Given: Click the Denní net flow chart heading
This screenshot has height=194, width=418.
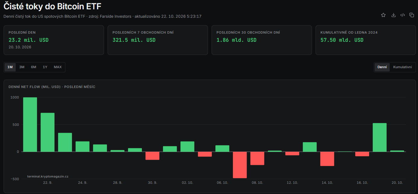Looking at the screenshot, I should click(x=52, y=87).
